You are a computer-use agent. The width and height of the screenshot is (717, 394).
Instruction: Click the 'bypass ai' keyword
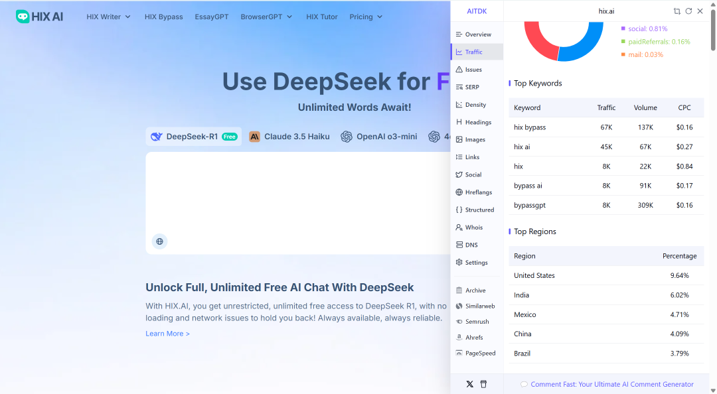528,186
